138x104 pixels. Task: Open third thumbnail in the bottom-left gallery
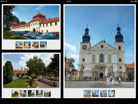point(31,94)
